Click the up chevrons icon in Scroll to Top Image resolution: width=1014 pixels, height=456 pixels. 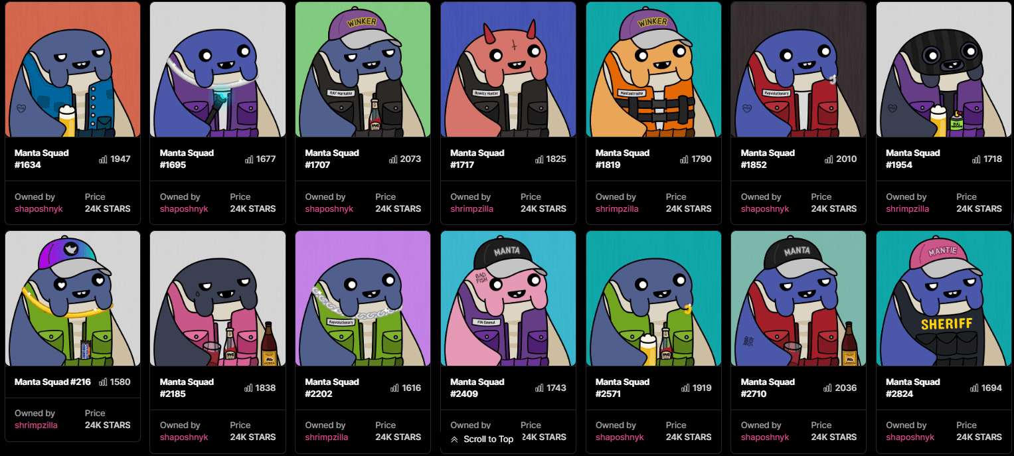454,439
